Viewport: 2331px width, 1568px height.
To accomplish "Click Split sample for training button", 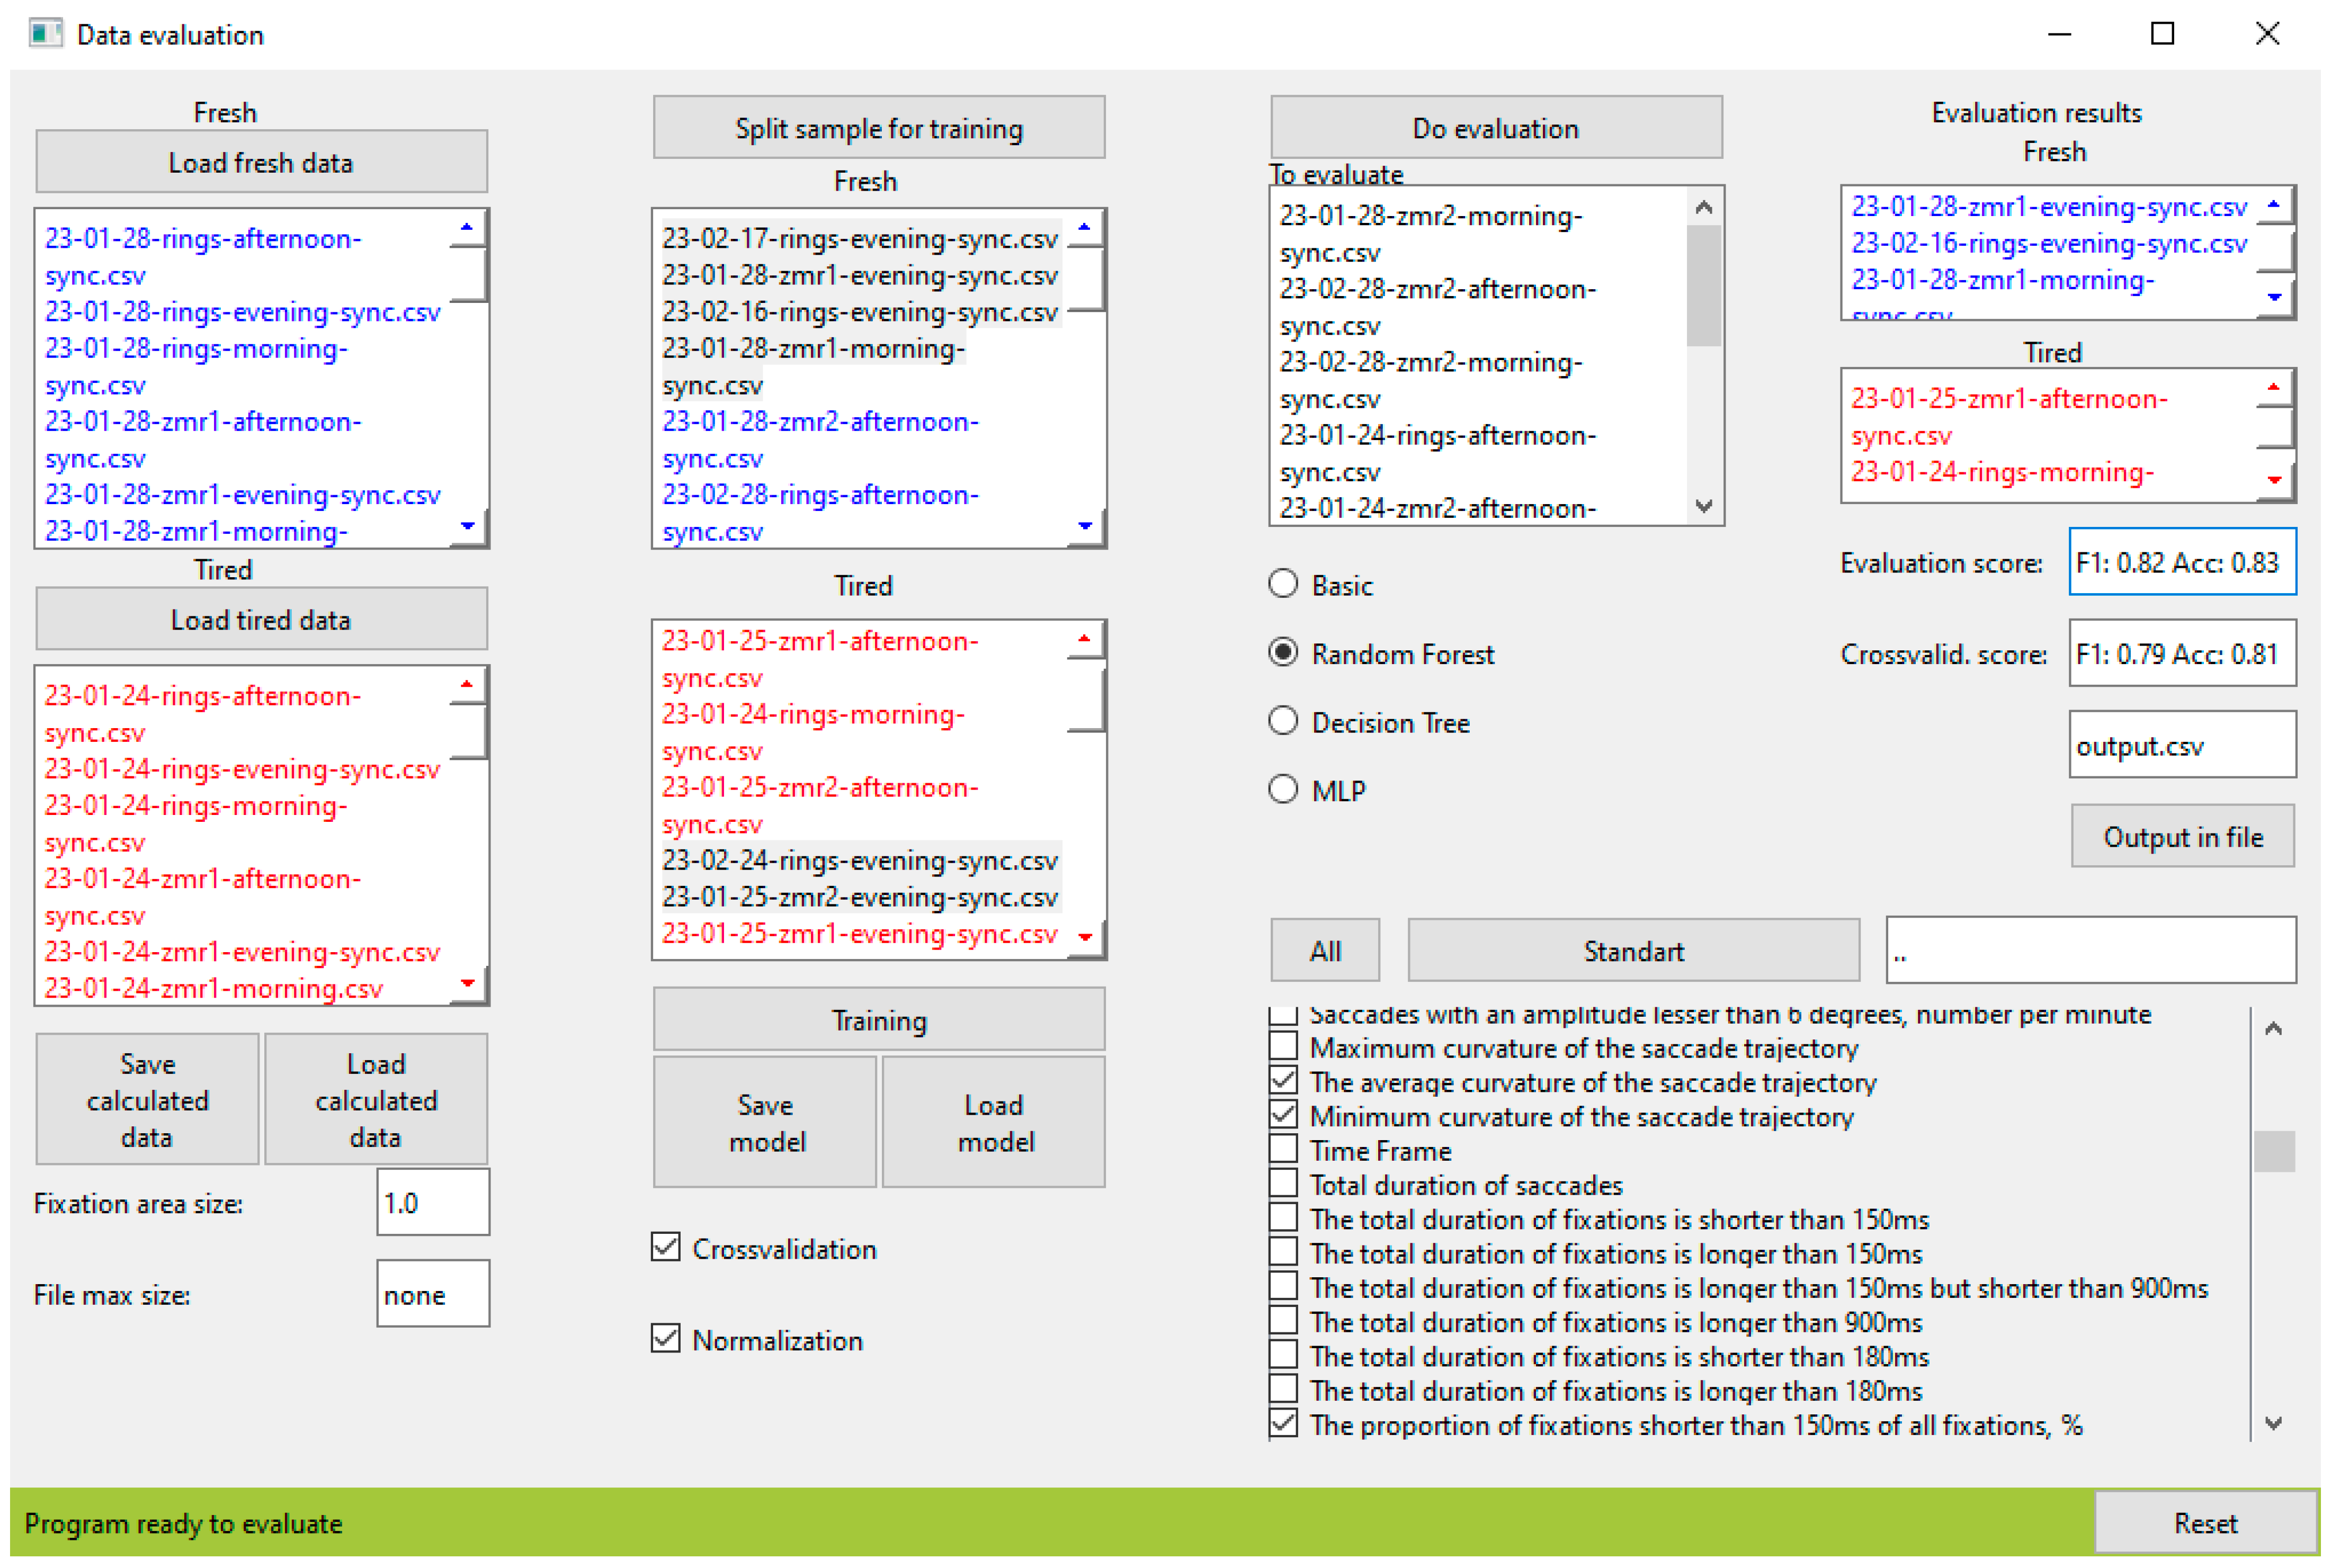I will [878, 128].
